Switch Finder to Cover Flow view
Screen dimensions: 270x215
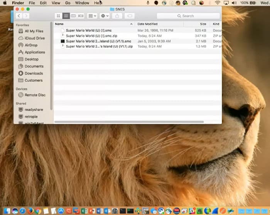[81, 16]
